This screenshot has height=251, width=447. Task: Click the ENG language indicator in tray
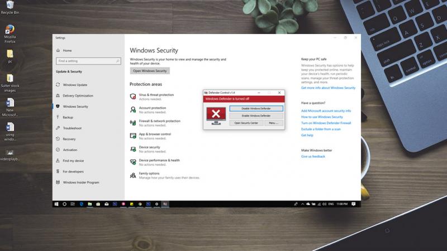pyautogui.click(x=331, y=204)
